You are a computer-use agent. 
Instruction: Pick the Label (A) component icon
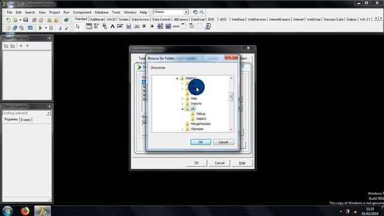[112, 26]
